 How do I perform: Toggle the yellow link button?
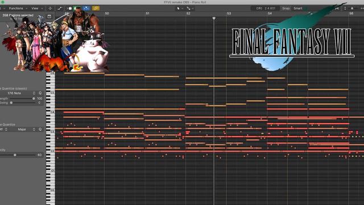[x=96, y=9]
